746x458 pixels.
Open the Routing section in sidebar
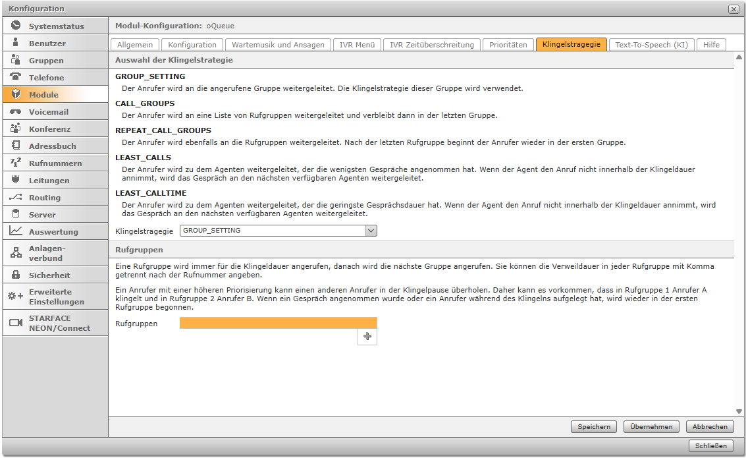click(x=45, y=197)
